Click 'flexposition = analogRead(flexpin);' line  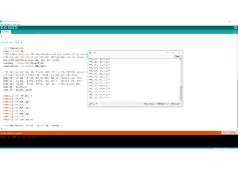click(25, 66)
